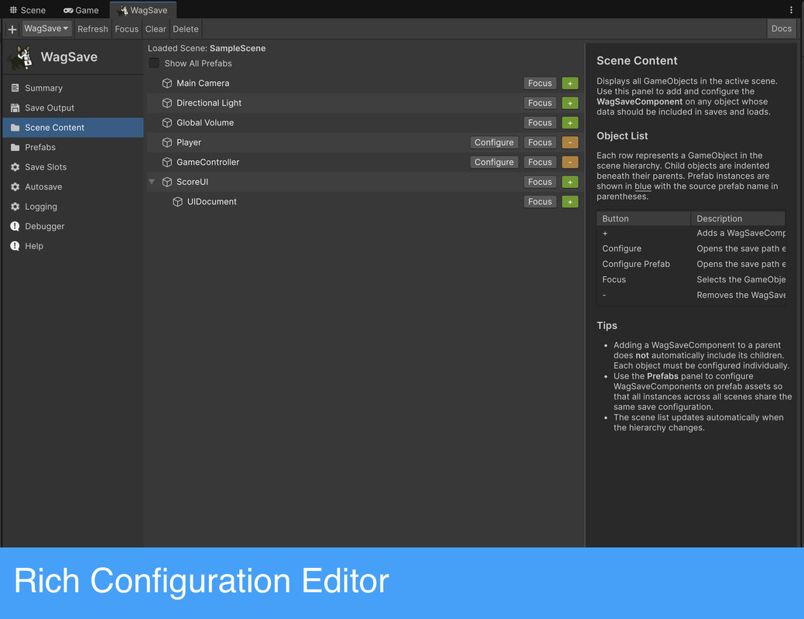Click the Focus toolbar button
Viewport: 804px width, 619px height.
(x=127, y=29)
